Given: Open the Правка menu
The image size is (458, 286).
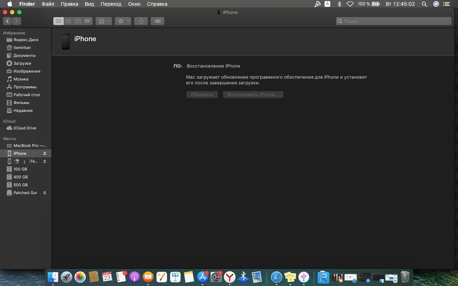Looking at the screenshot, I should click(69, 4).
